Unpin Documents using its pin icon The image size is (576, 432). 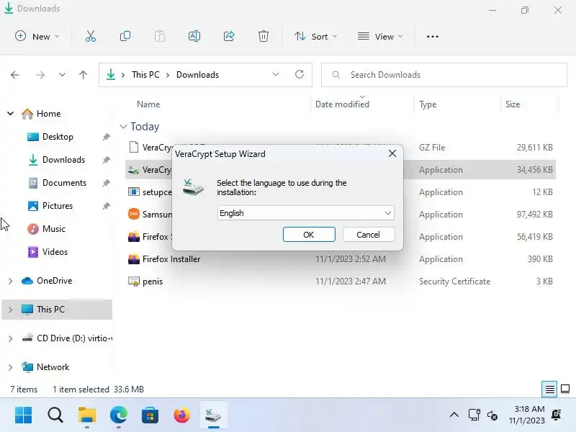(106, 183)
